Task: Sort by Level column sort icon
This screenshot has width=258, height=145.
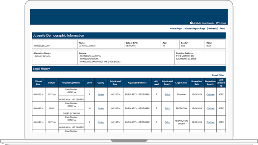Action: click(x=92, y=80)
